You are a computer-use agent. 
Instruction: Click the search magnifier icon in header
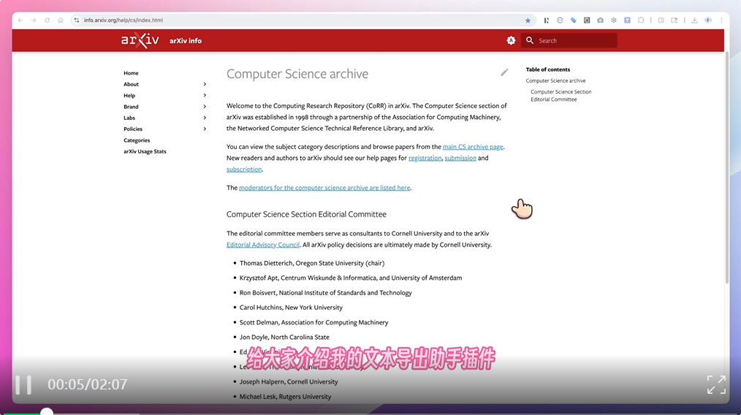(x=530, y=41)
